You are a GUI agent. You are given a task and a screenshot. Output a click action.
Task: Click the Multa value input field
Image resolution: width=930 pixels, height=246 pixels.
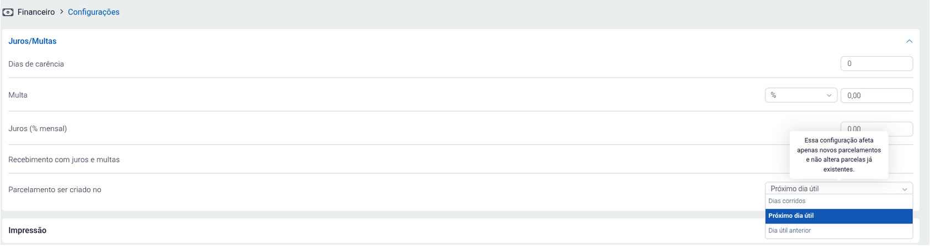[x=876, y=96]
